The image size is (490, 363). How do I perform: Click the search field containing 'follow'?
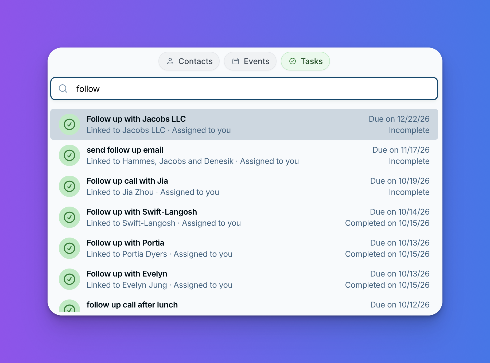click(x=244, y=89)
